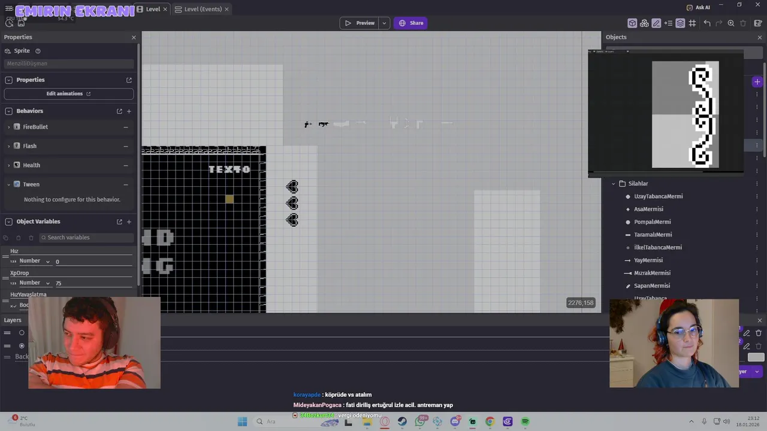Close the Level tab
Viewport: 767px width, 431px height.
click(166, 9)
